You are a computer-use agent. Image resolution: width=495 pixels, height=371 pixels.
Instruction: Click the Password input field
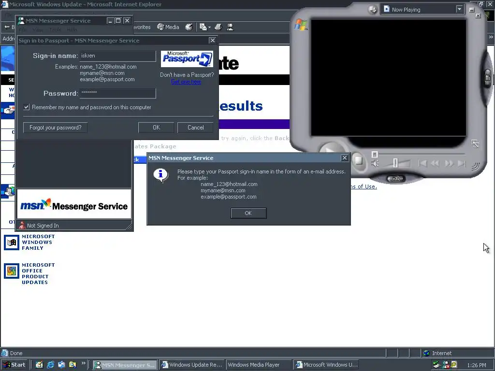(118, 93)
